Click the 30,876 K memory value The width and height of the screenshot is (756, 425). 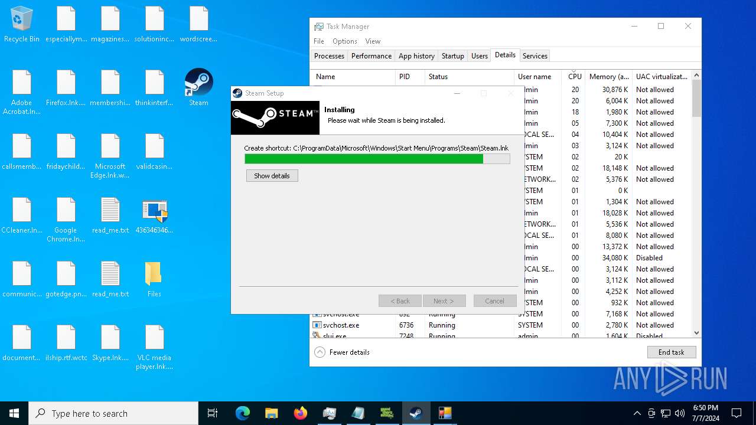coord(615,90)
